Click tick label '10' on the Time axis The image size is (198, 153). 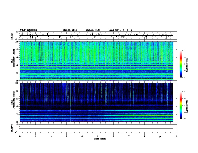(x=176, y=136)
